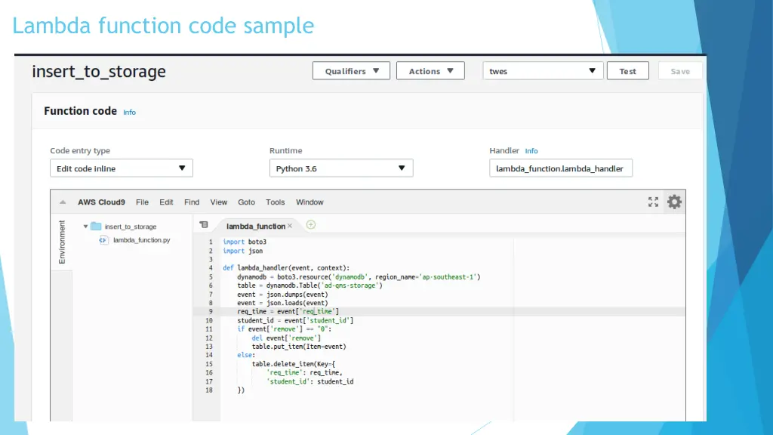Click the 'if event['remove']' line
Image resolution: width=773 pixels, height=435 pixels.
point(285,329)
